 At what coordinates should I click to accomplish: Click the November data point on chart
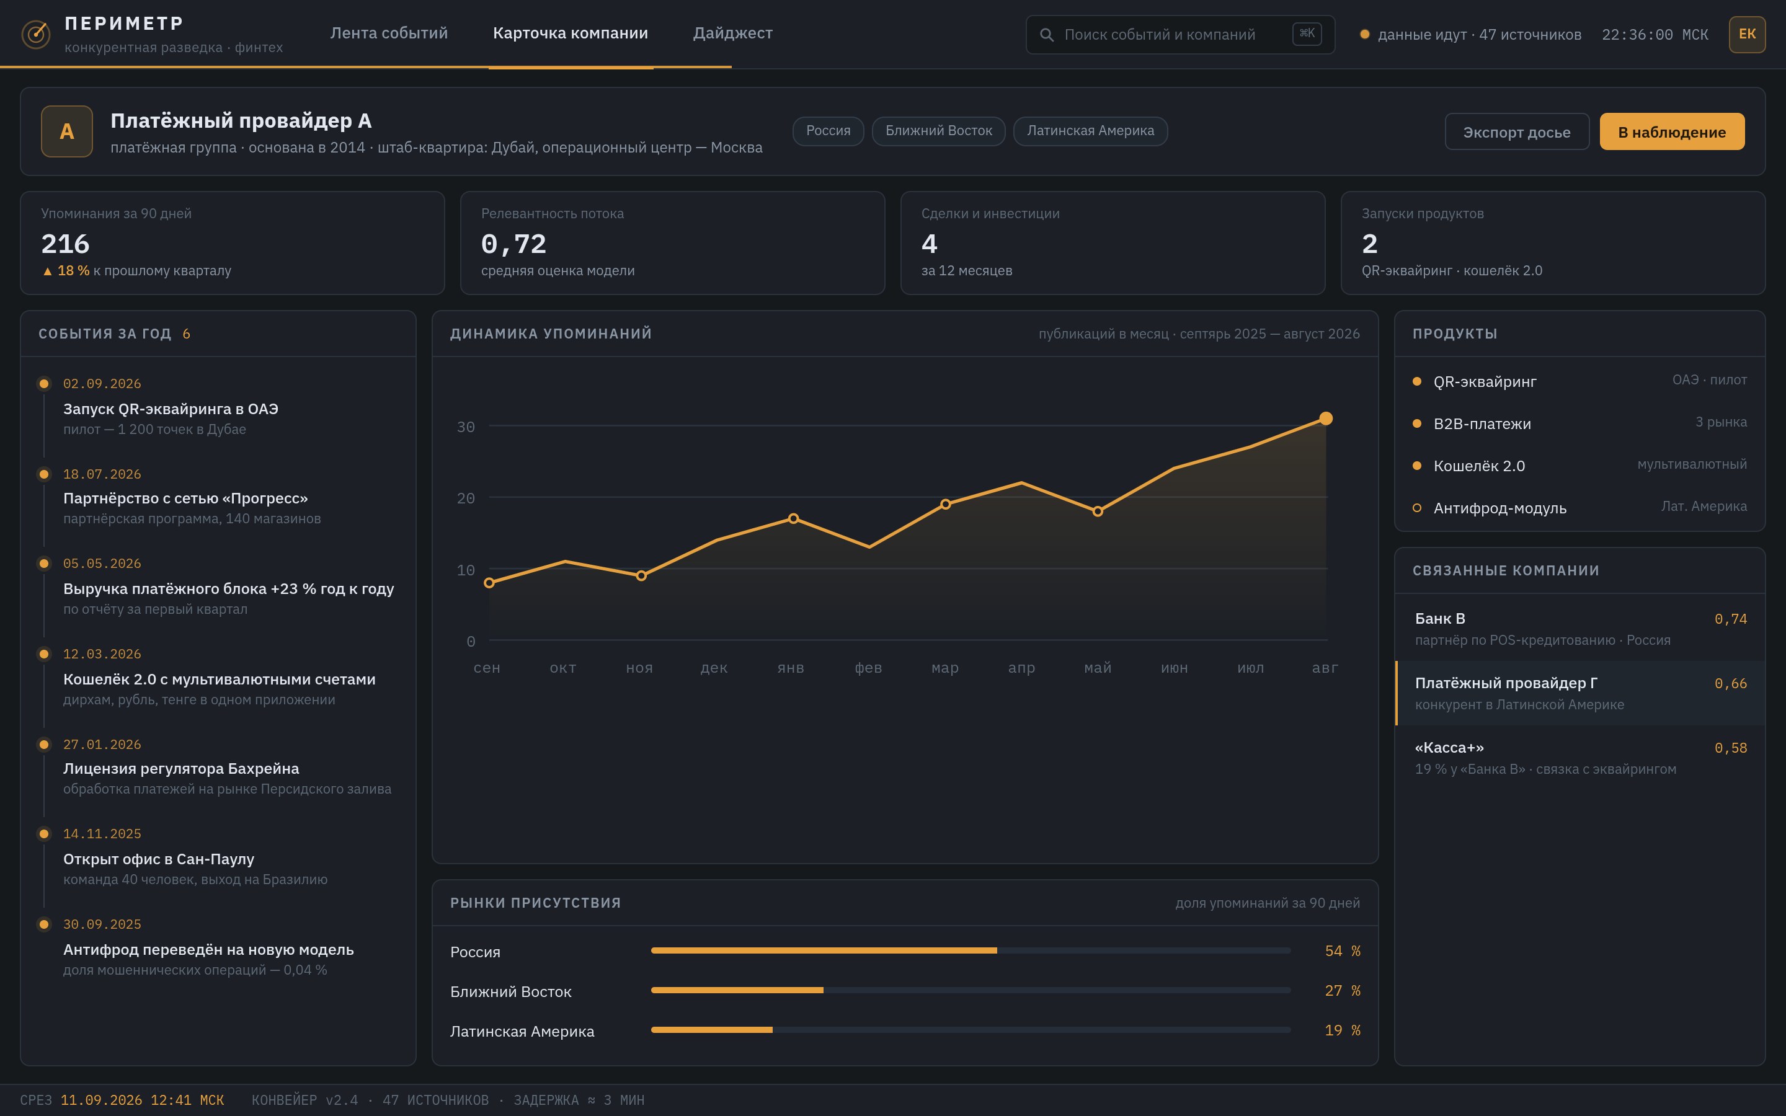pyautogui.click(x=641, y=576)
